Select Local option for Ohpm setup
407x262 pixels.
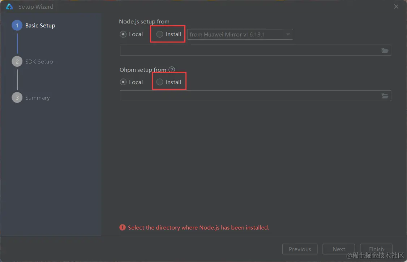131,82
